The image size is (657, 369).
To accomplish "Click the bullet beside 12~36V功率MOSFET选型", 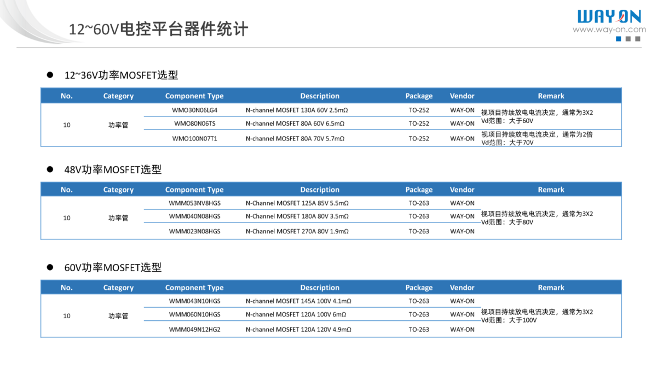I will tap(50, 75).
